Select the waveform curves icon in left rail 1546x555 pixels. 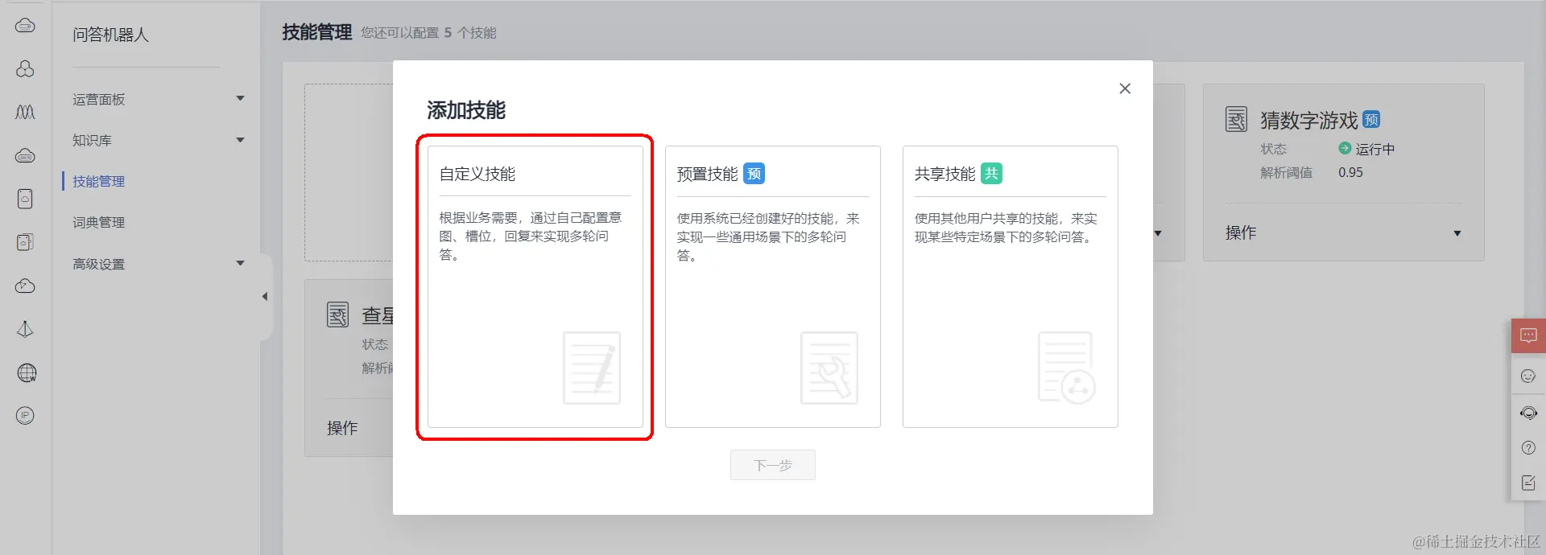pyautogui.click(x=25, y=112)
